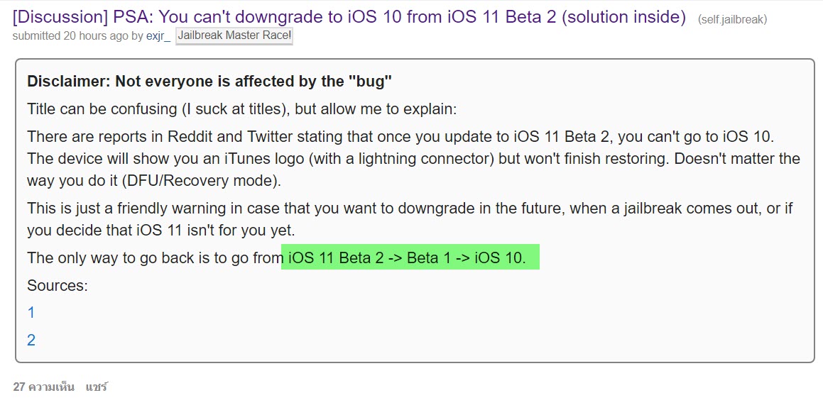Click the แชร์ share button

click(x=98, y=387)
